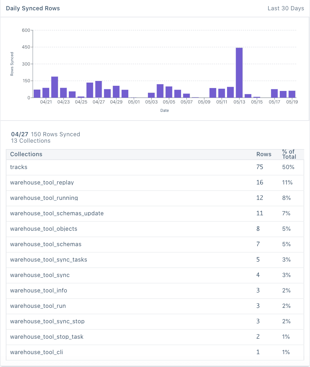Select the warehouse_tool_sync_tasks row
Viewport: 310px width, 367px height.
pyautogui.click(x=48, y=260)
